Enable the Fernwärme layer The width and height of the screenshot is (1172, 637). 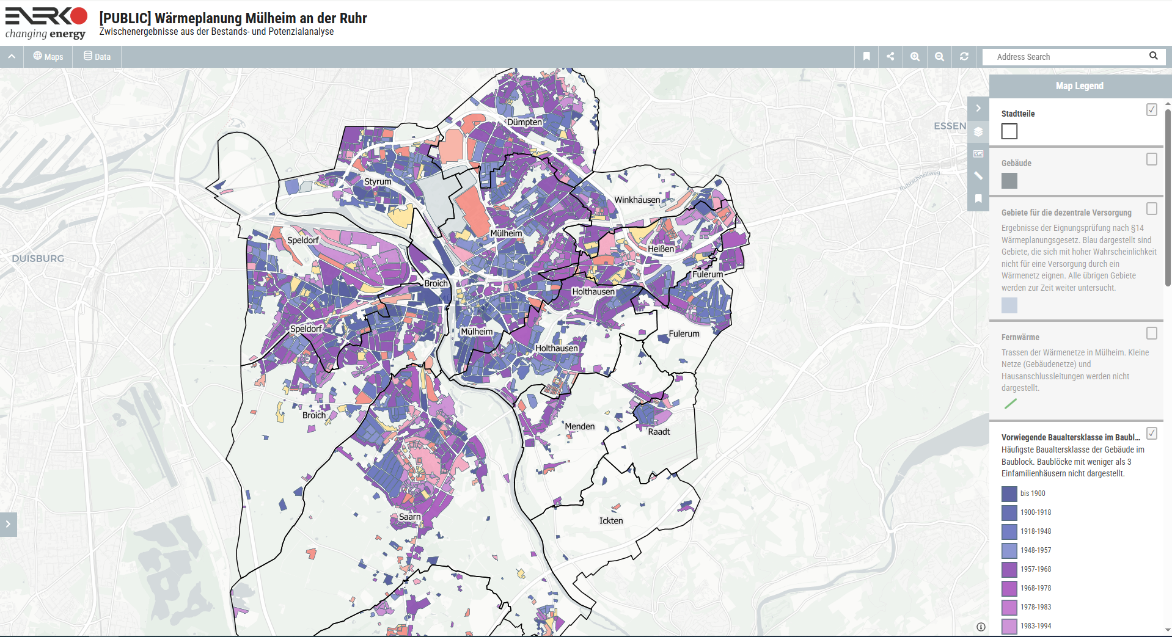1151,333
